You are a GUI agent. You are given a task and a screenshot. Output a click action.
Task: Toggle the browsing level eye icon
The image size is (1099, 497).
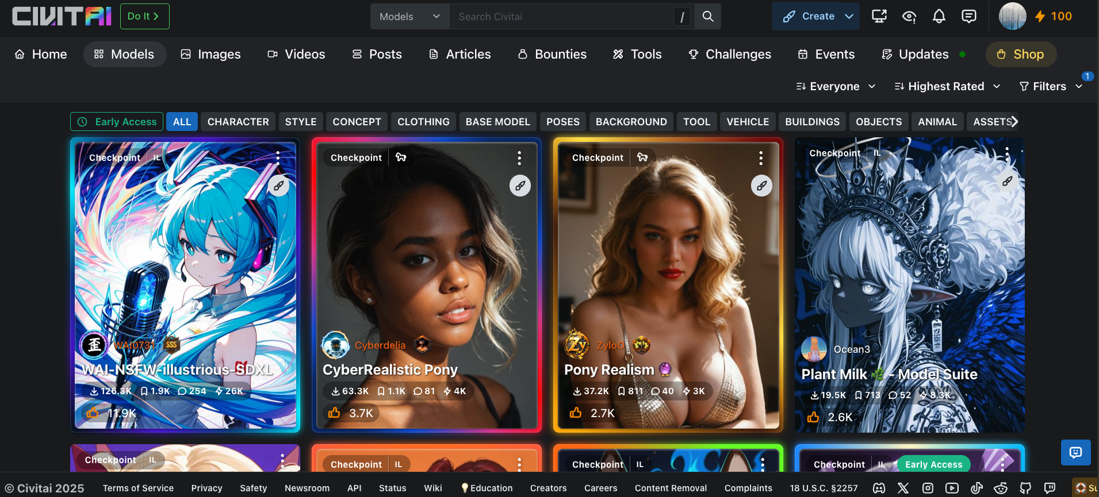[909, 17]
